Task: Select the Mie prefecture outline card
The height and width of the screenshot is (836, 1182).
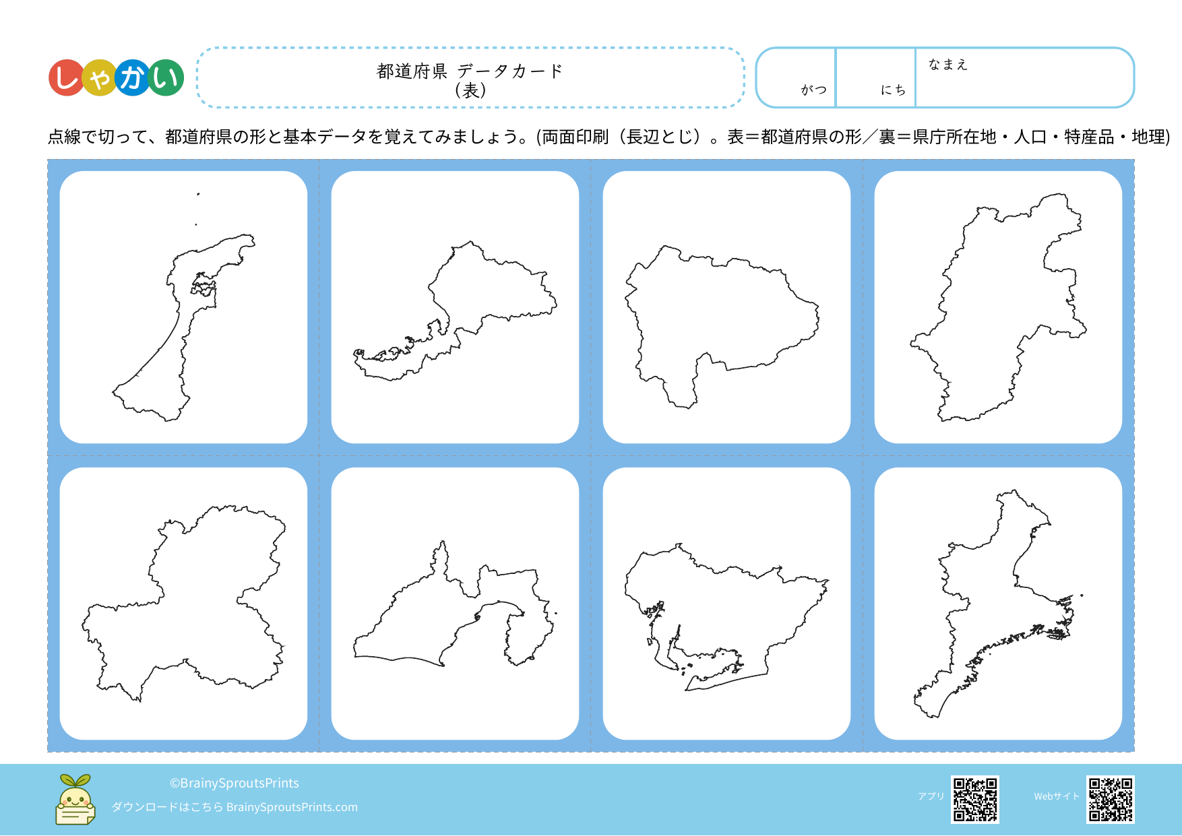Action: tap(998, 604)
